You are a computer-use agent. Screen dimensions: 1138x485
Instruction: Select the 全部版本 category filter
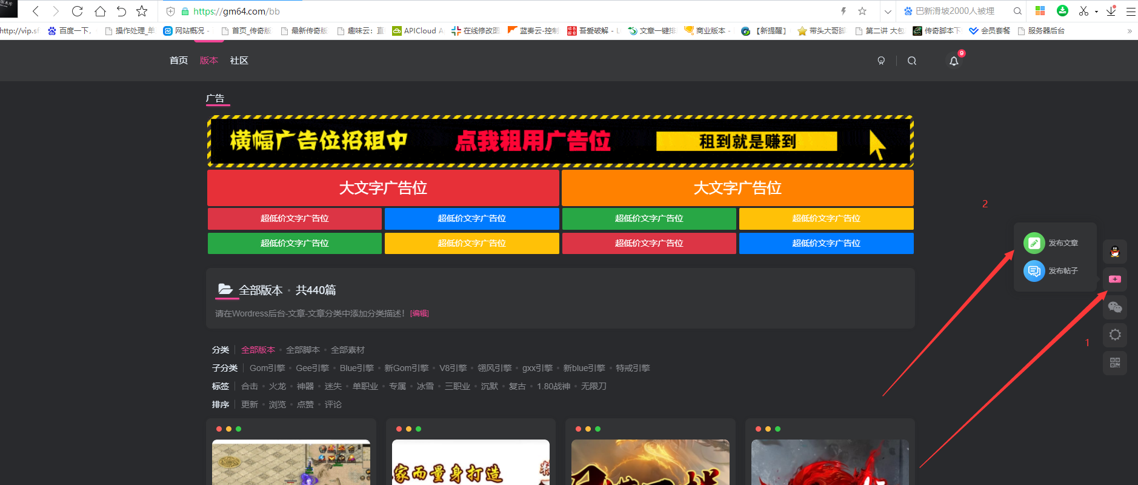tap(258, 350)
